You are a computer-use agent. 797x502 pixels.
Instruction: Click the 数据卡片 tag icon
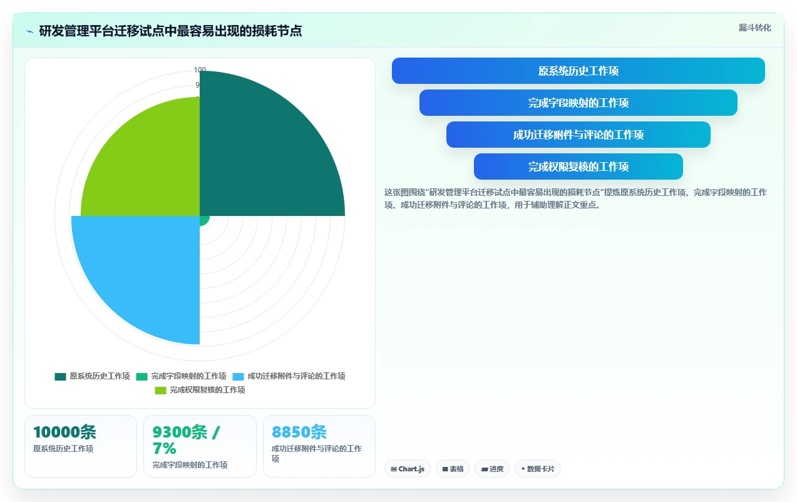(x=523, y=468)
